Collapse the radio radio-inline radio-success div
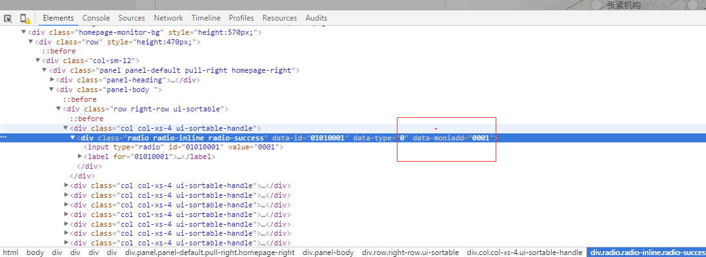706x257 pixels. [72, 137]
